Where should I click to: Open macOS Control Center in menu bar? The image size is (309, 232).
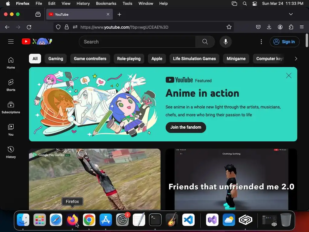tap(255, 4)
